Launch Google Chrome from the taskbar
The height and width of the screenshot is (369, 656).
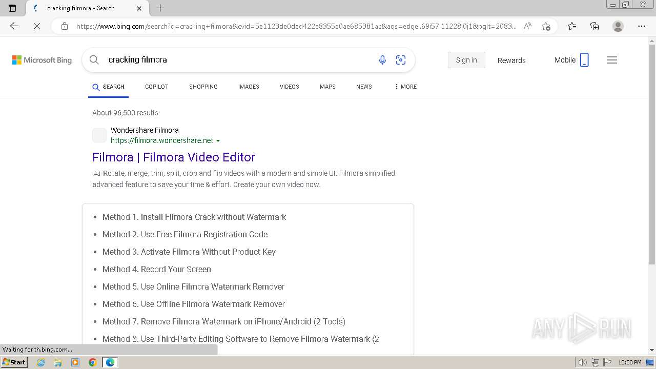tap(93, 362)
